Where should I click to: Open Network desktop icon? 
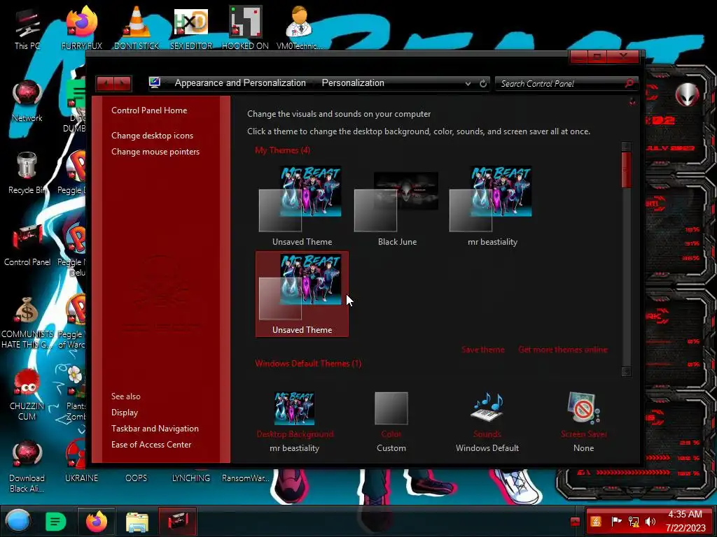click(27, 101)
